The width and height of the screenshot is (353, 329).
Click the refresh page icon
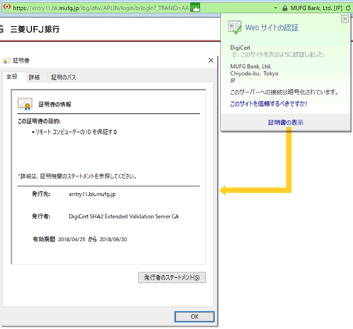pyautogui.click(x=348, y=8)
